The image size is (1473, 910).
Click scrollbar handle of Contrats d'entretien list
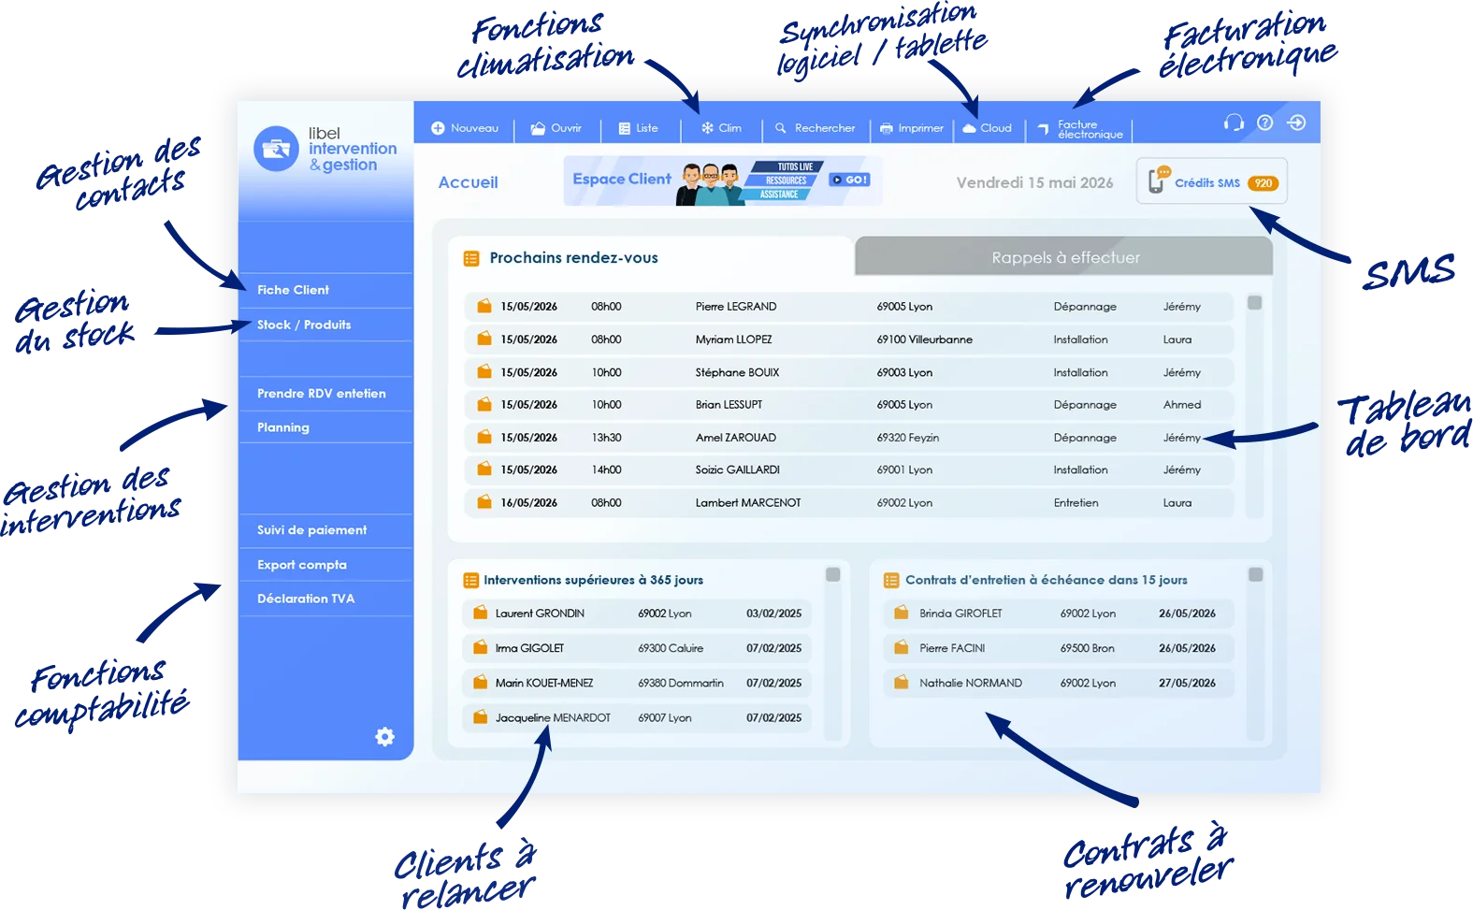point(1256,574)
